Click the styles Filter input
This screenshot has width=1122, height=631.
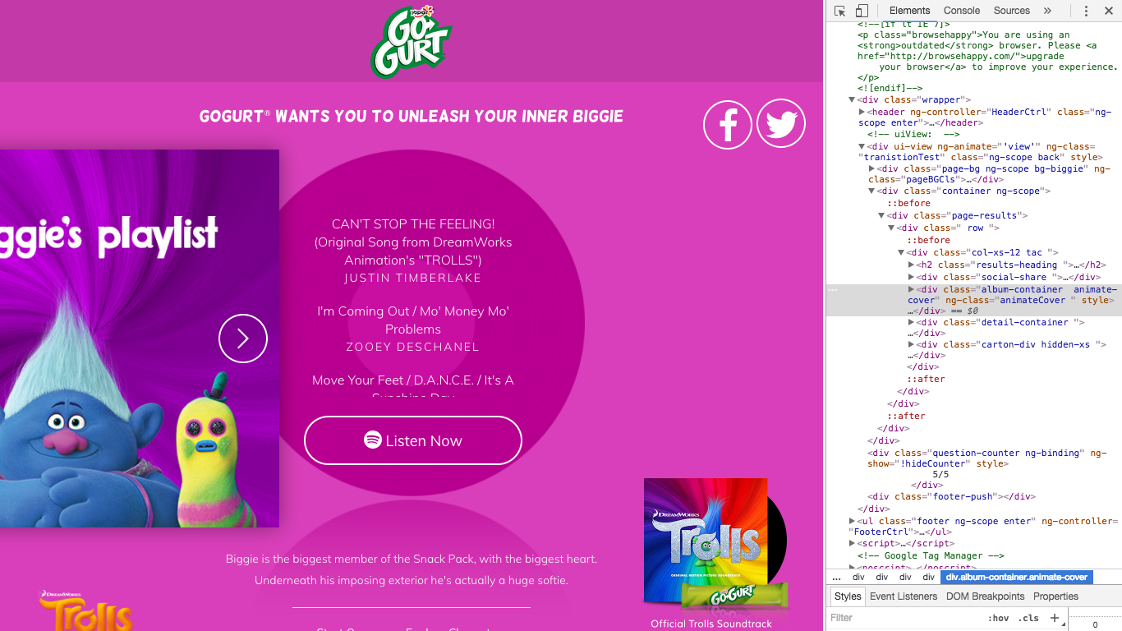[904, 618]
